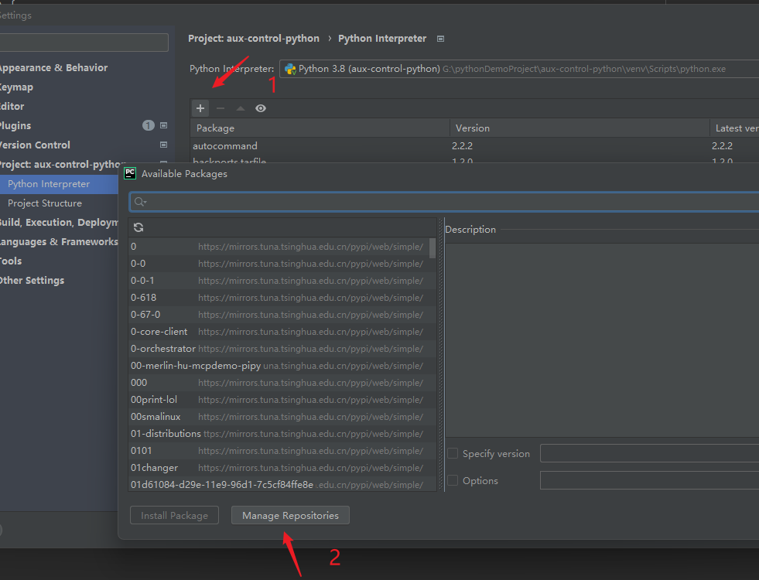Screen dimensions: 759x580
Task: Click the package list scrollbar thumb
Action: coord(432,247)
